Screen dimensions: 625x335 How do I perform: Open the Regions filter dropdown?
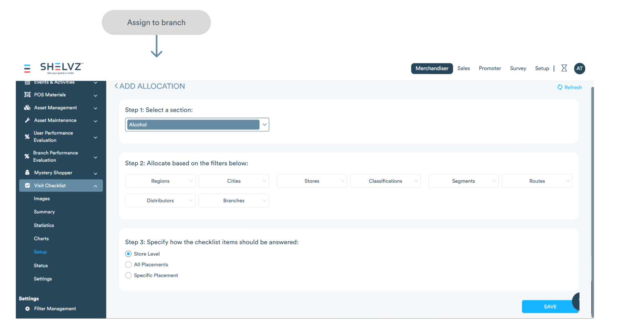160,181
